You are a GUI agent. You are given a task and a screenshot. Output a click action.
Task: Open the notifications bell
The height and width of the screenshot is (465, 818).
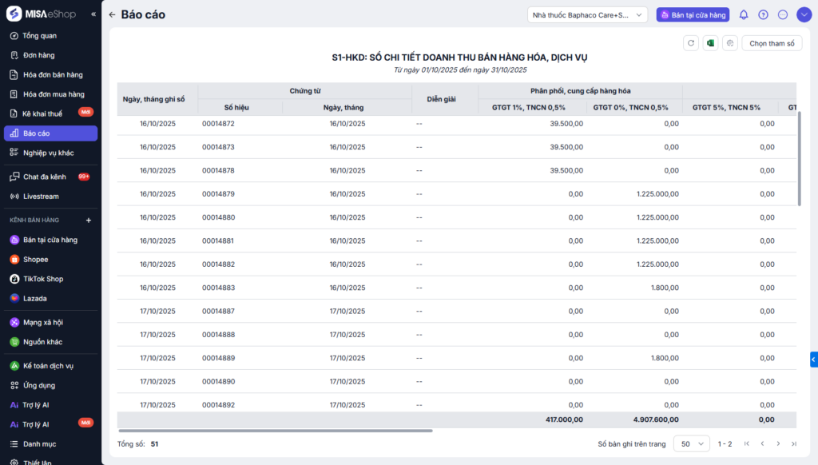point(744,14)
